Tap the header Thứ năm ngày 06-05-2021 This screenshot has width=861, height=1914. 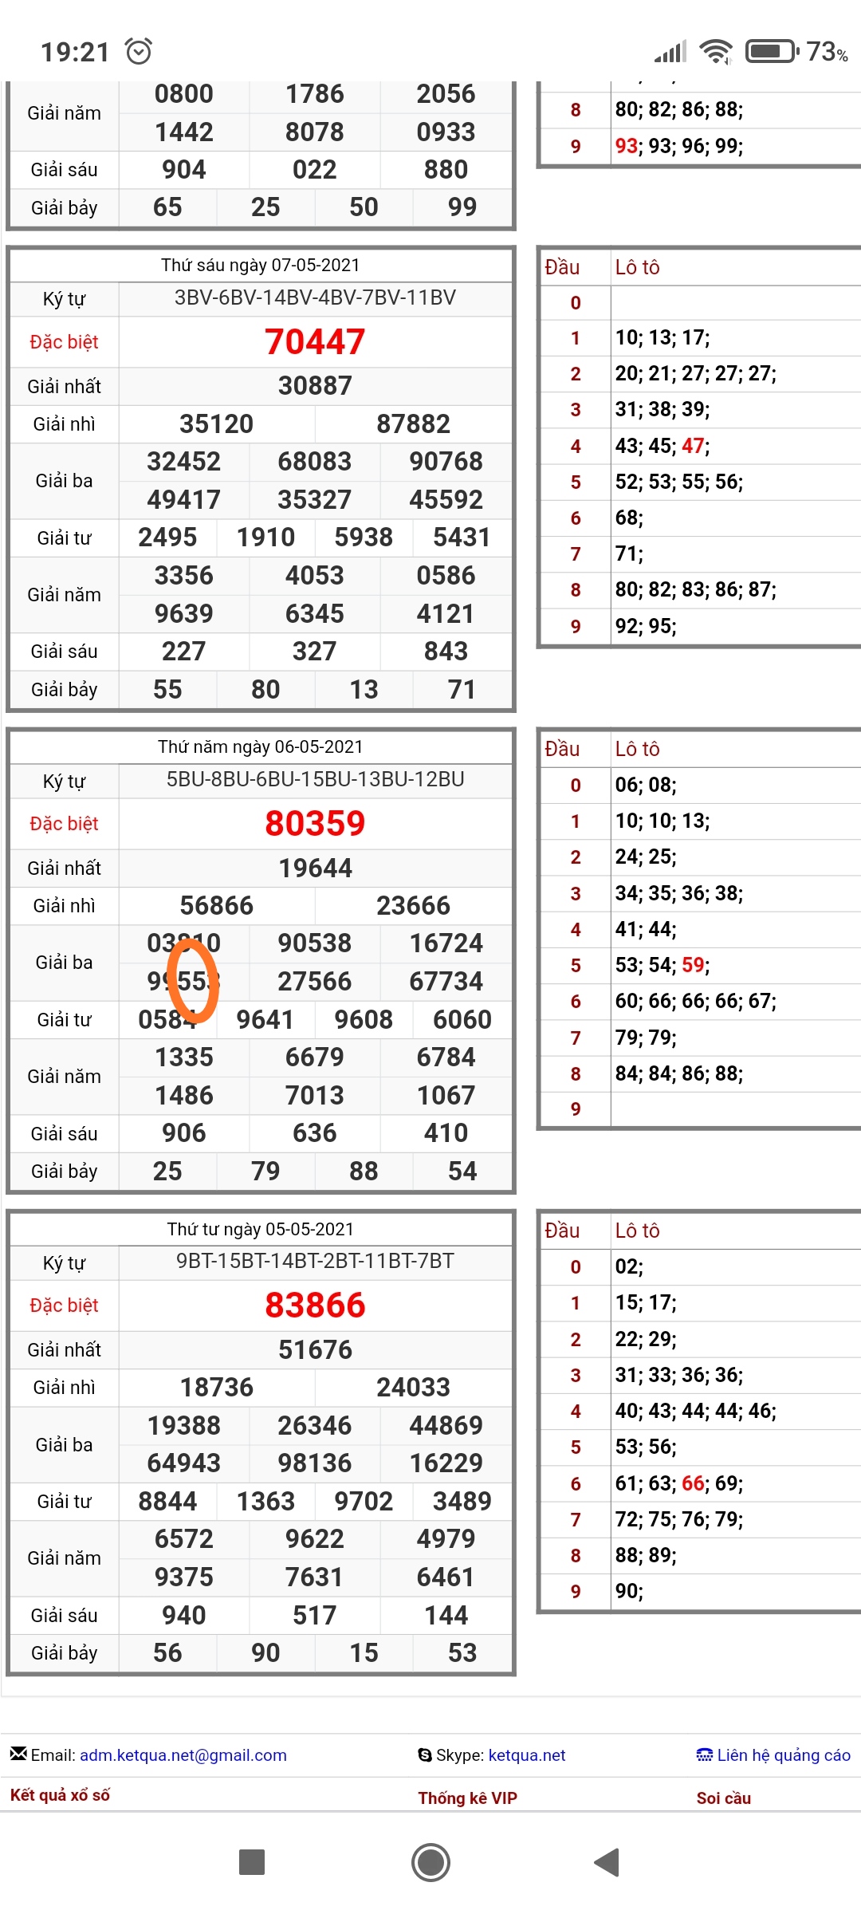click(261, 746)
